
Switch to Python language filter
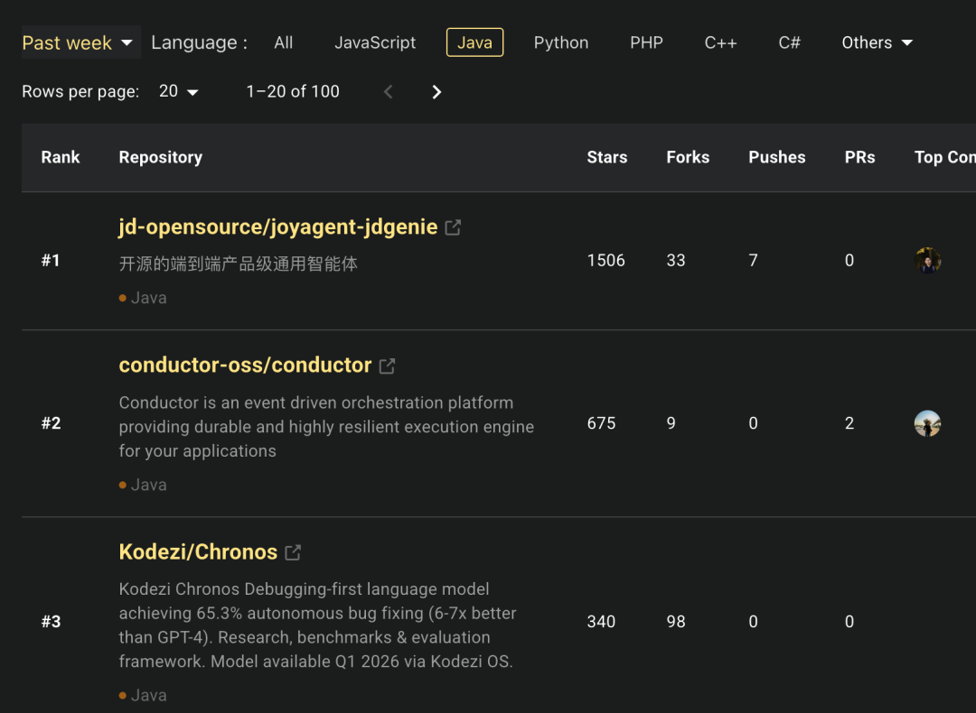(x=561, y=42)
